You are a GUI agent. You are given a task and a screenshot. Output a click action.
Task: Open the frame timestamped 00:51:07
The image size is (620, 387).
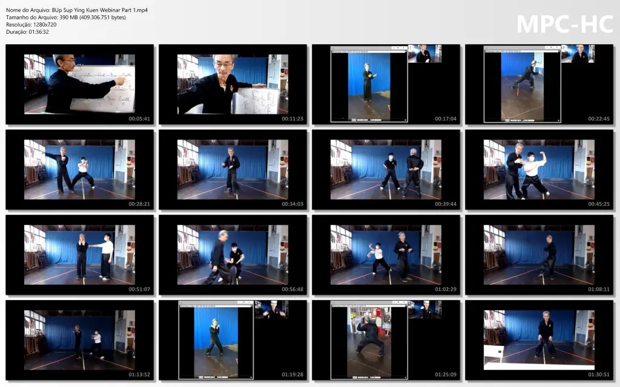click(x=79, y=255)
